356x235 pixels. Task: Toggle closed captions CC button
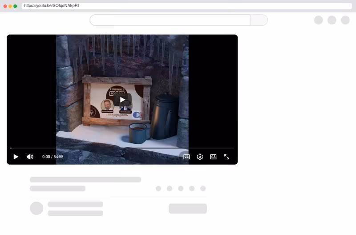click(x=186, y=157)
